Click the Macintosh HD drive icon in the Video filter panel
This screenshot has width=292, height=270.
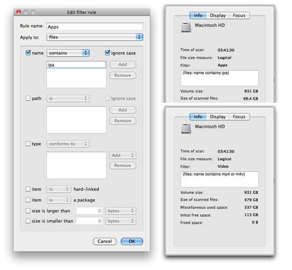186,128
